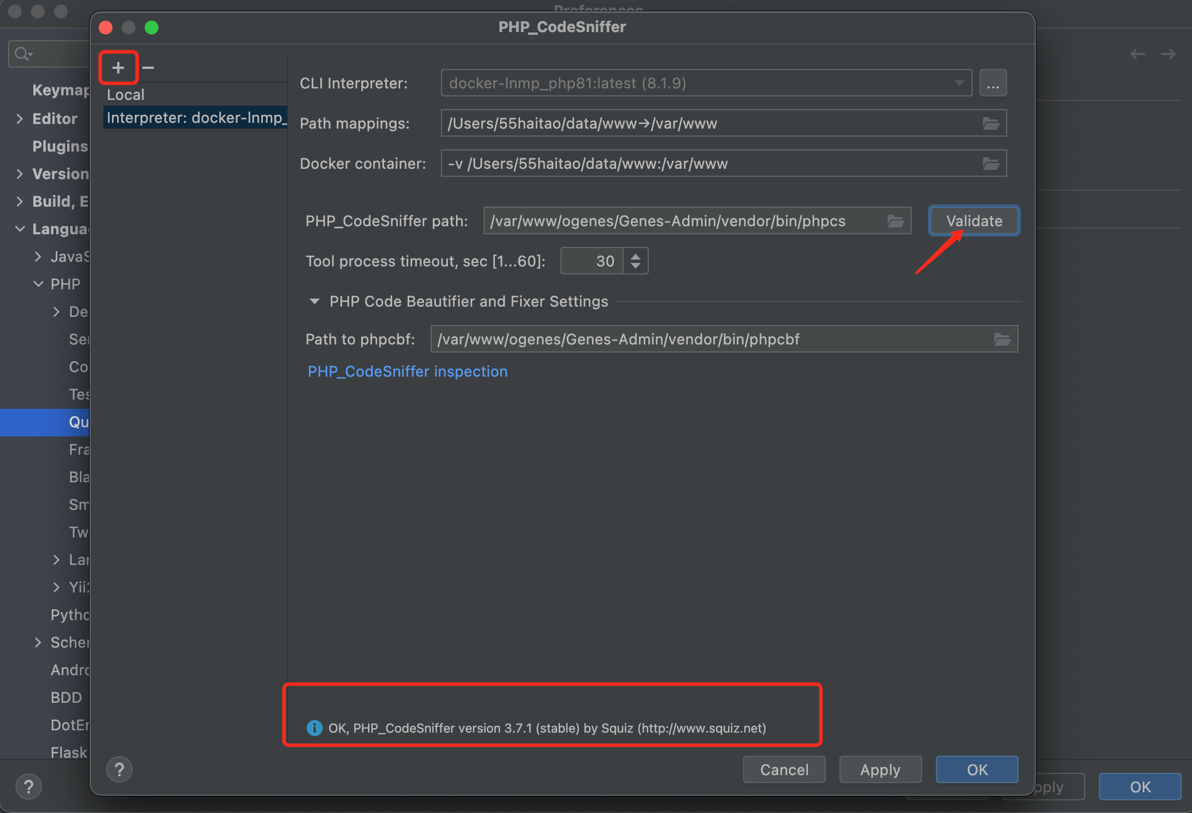Browse for PHP_CodeSniffer path folder icon

tap(895, 221)
